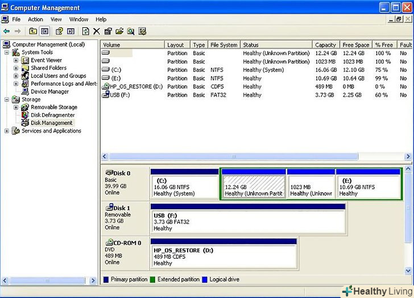Expand the Event Viewer tree node
The width and height of the screenshot is (414, 298).
(16, 60)
